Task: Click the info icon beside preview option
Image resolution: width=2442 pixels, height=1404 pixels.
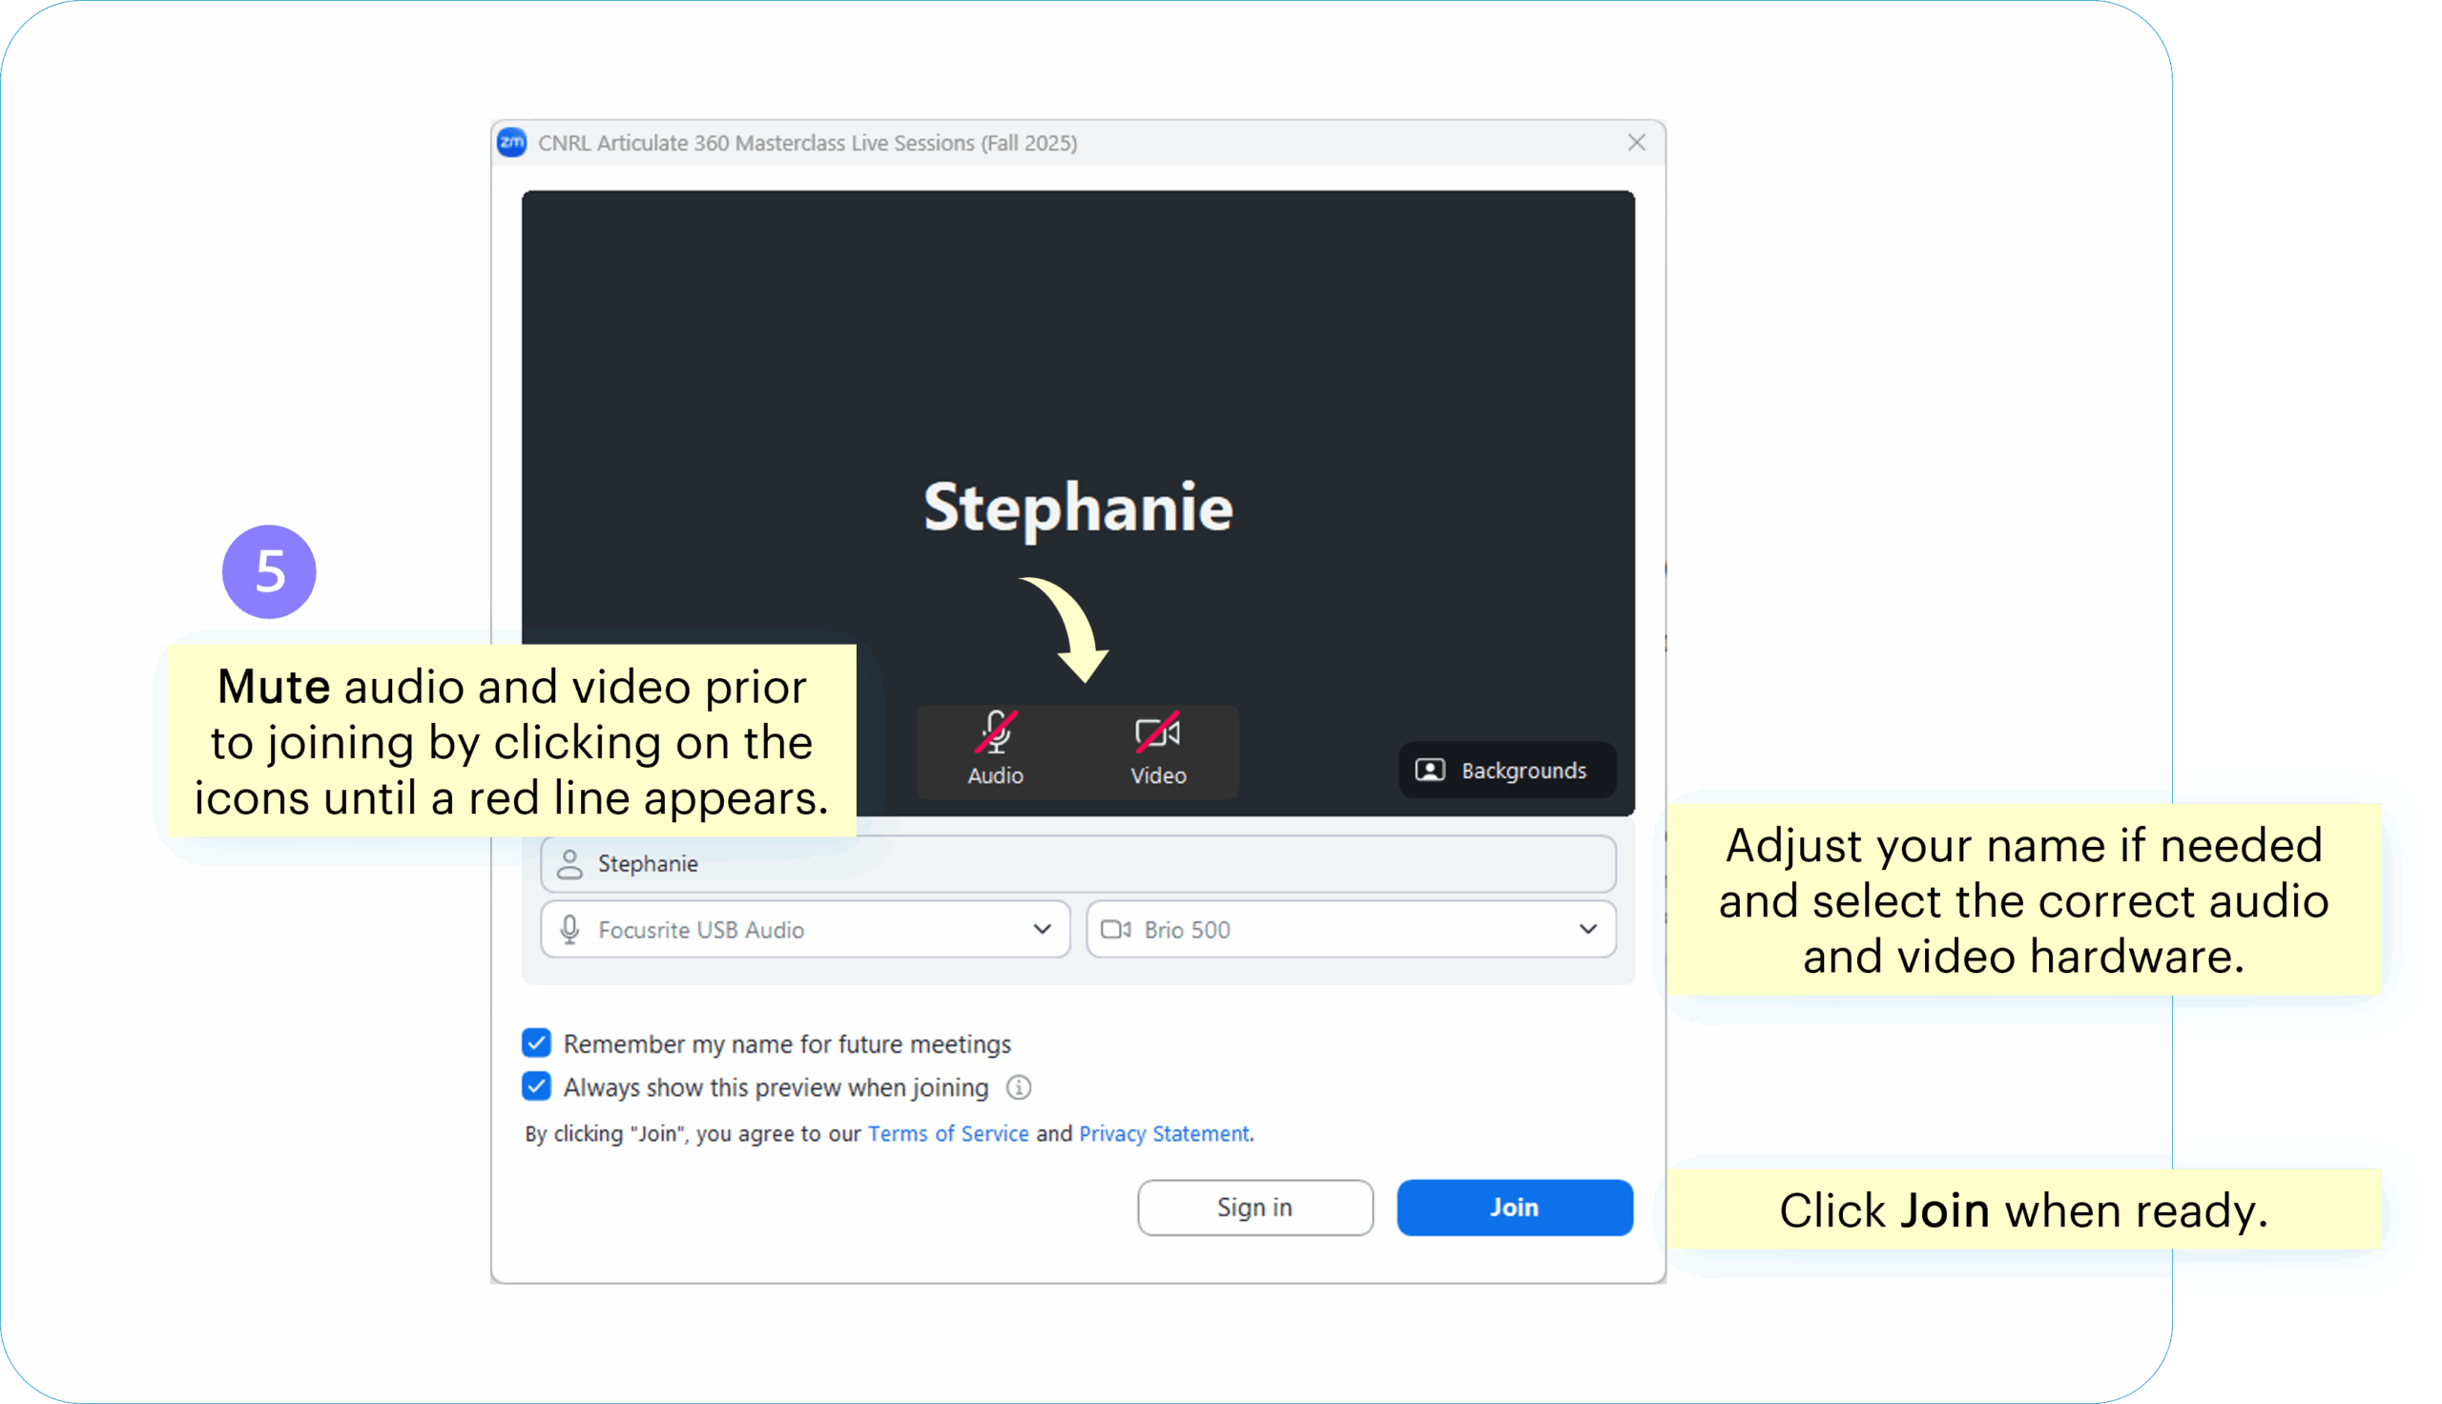Action: click(1018, 1086)
